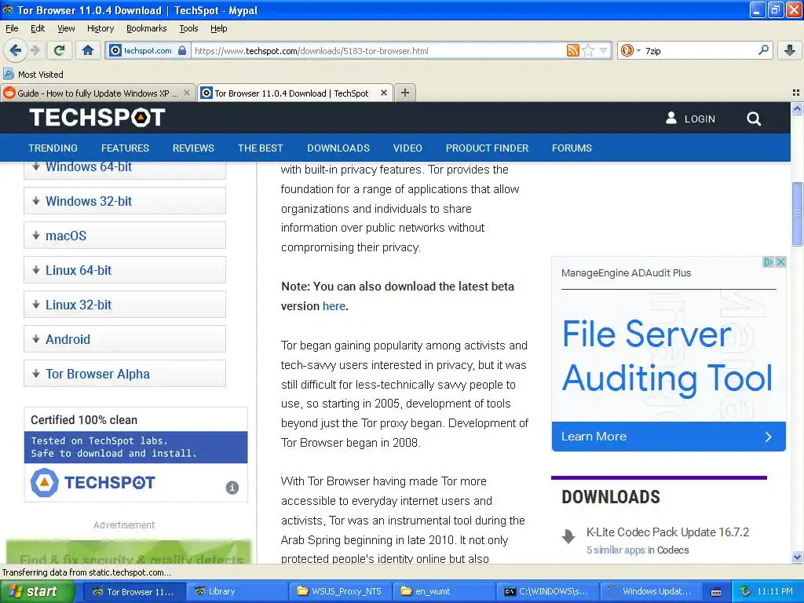Go to FORUMS in site navigation
Screen dimensions: 804x603
click(572, 148)
